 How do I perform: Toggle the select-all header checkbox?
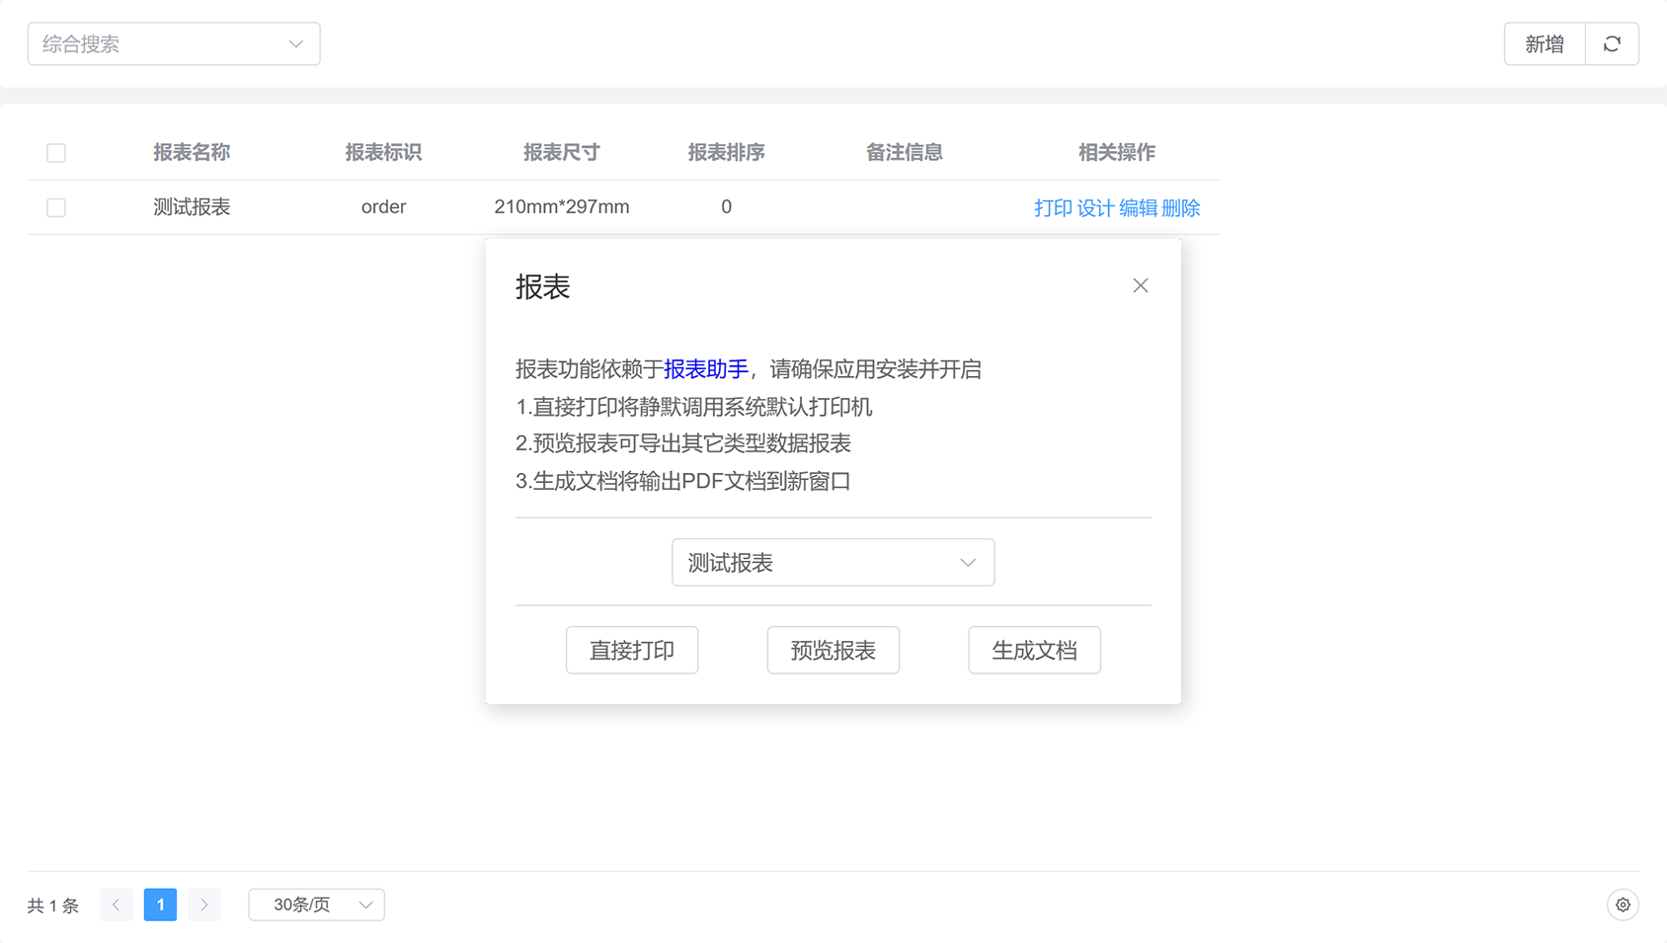[56, 153]
